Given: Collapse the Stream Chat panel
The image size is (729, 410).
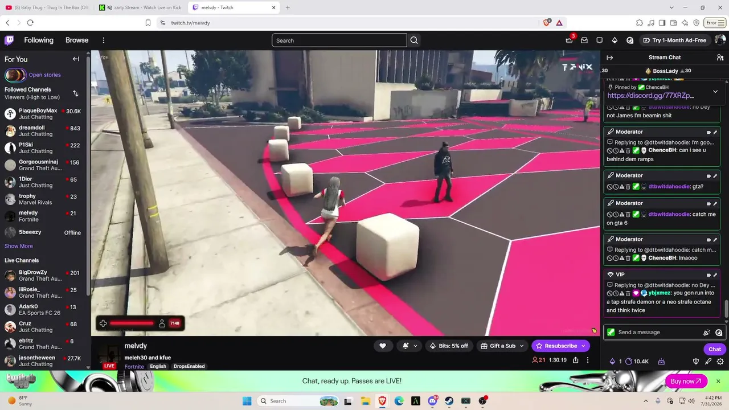Looking at the screenshot, I should click(x=610, y=58).
